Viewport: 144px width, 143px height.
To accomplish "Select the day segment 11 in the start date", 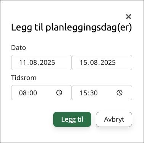I will pos(23,63).
